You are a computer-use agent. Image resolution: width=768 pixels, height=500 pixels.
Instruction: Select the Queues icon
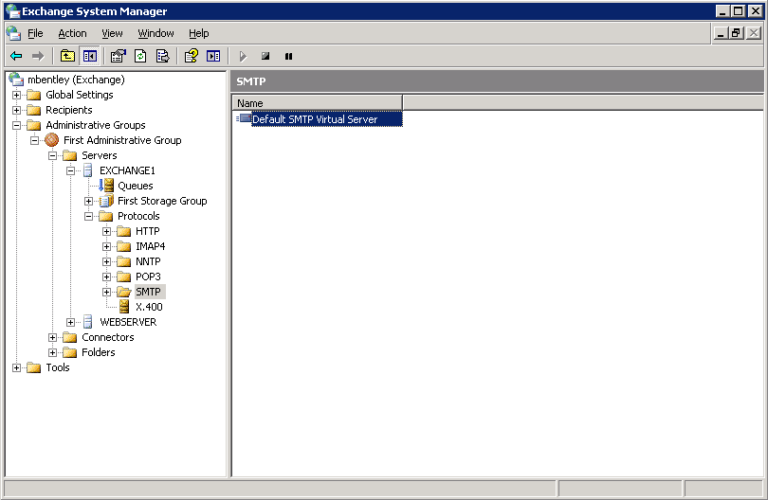[x=106, y=186]
